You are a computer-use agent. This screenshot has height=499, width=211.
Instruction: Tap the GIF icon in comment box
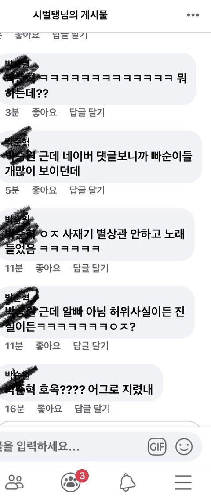coord(157,447)
